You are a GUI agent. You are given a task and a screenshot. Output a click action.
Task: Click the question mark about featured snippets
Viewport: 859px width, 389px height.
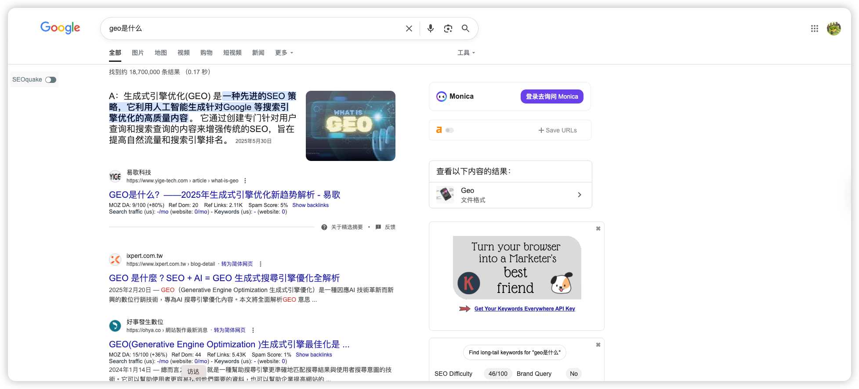(x=324, y=227)
